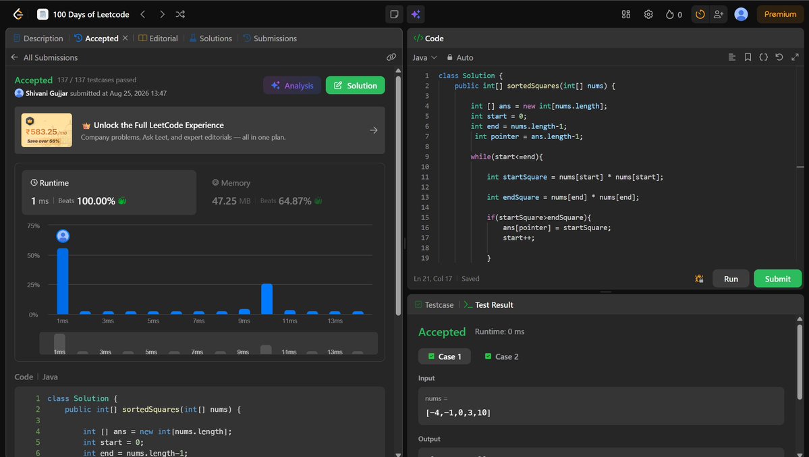Open the Unlock Full LeetCode Experience banner
Image resolution: width=809 pixels, height=457 pixels.
click(200, 130)
